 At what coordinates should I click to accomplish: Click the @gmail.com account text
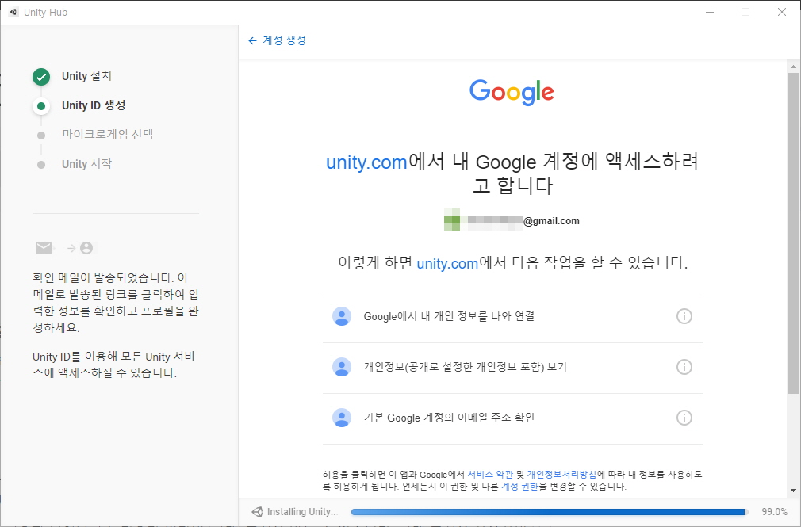coord(551,221)
